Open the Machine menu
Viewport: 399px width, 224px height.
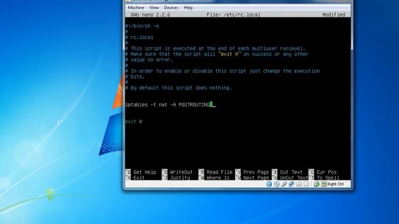(136, 7)
